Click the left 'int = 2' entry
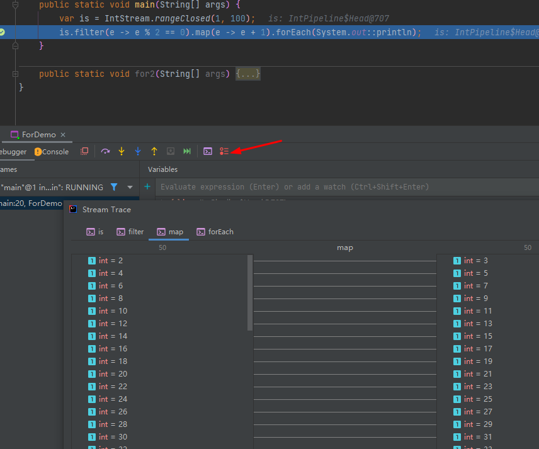Screen dimensions: 539x449 coord(106,261)
